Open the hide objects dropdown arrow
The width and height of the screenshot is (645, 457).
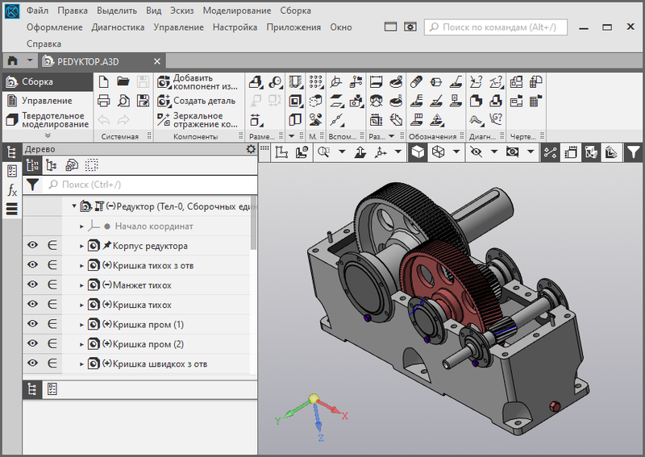pyautogui.click(x=494, y=152)
